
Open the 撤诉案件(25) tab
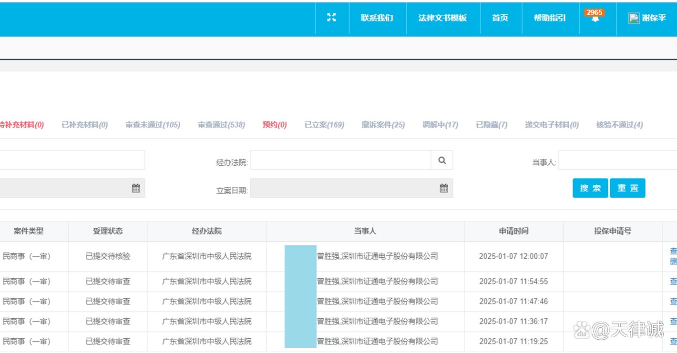click(383, 125)
